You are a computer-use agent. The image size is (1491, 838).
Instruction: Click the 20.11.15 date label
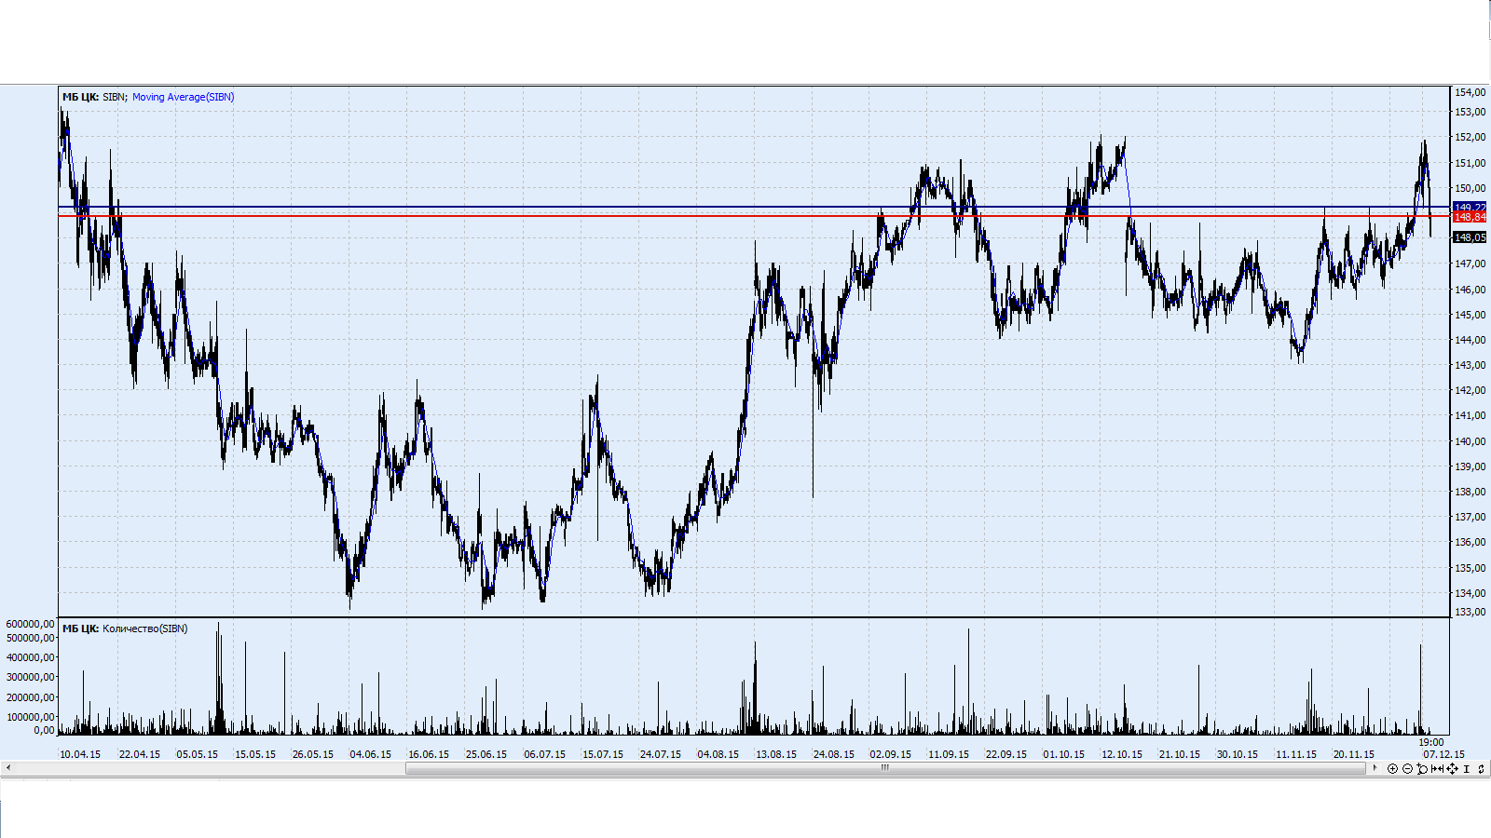coord(1353,754)
